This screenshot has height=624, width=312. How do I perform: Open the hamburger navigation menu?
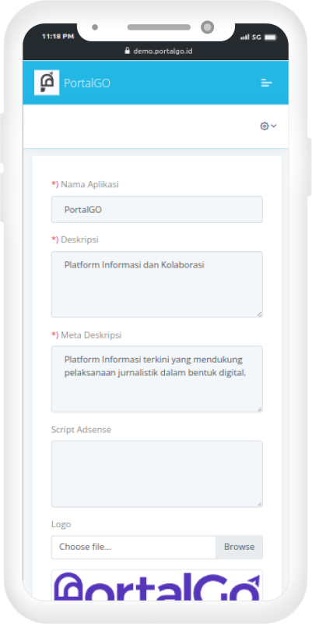[266, 83]
